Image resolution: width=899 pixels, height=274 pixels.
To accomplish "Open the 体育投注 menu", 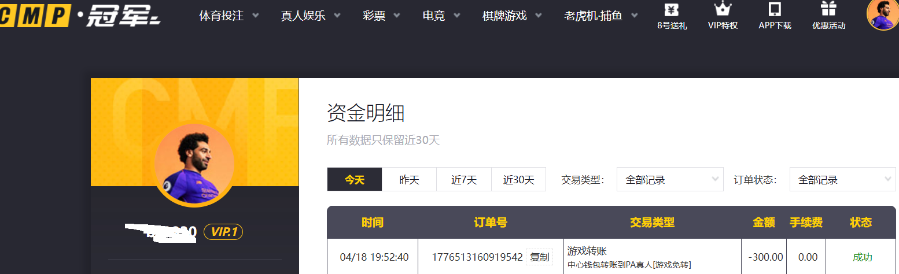I will coord(221,16).
